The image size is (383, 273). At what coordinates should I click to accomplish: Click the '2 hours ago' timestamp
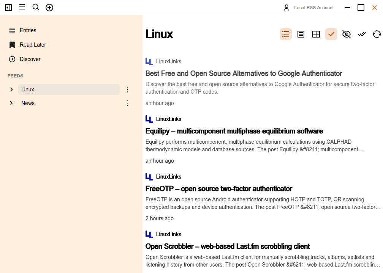(160, 218)
